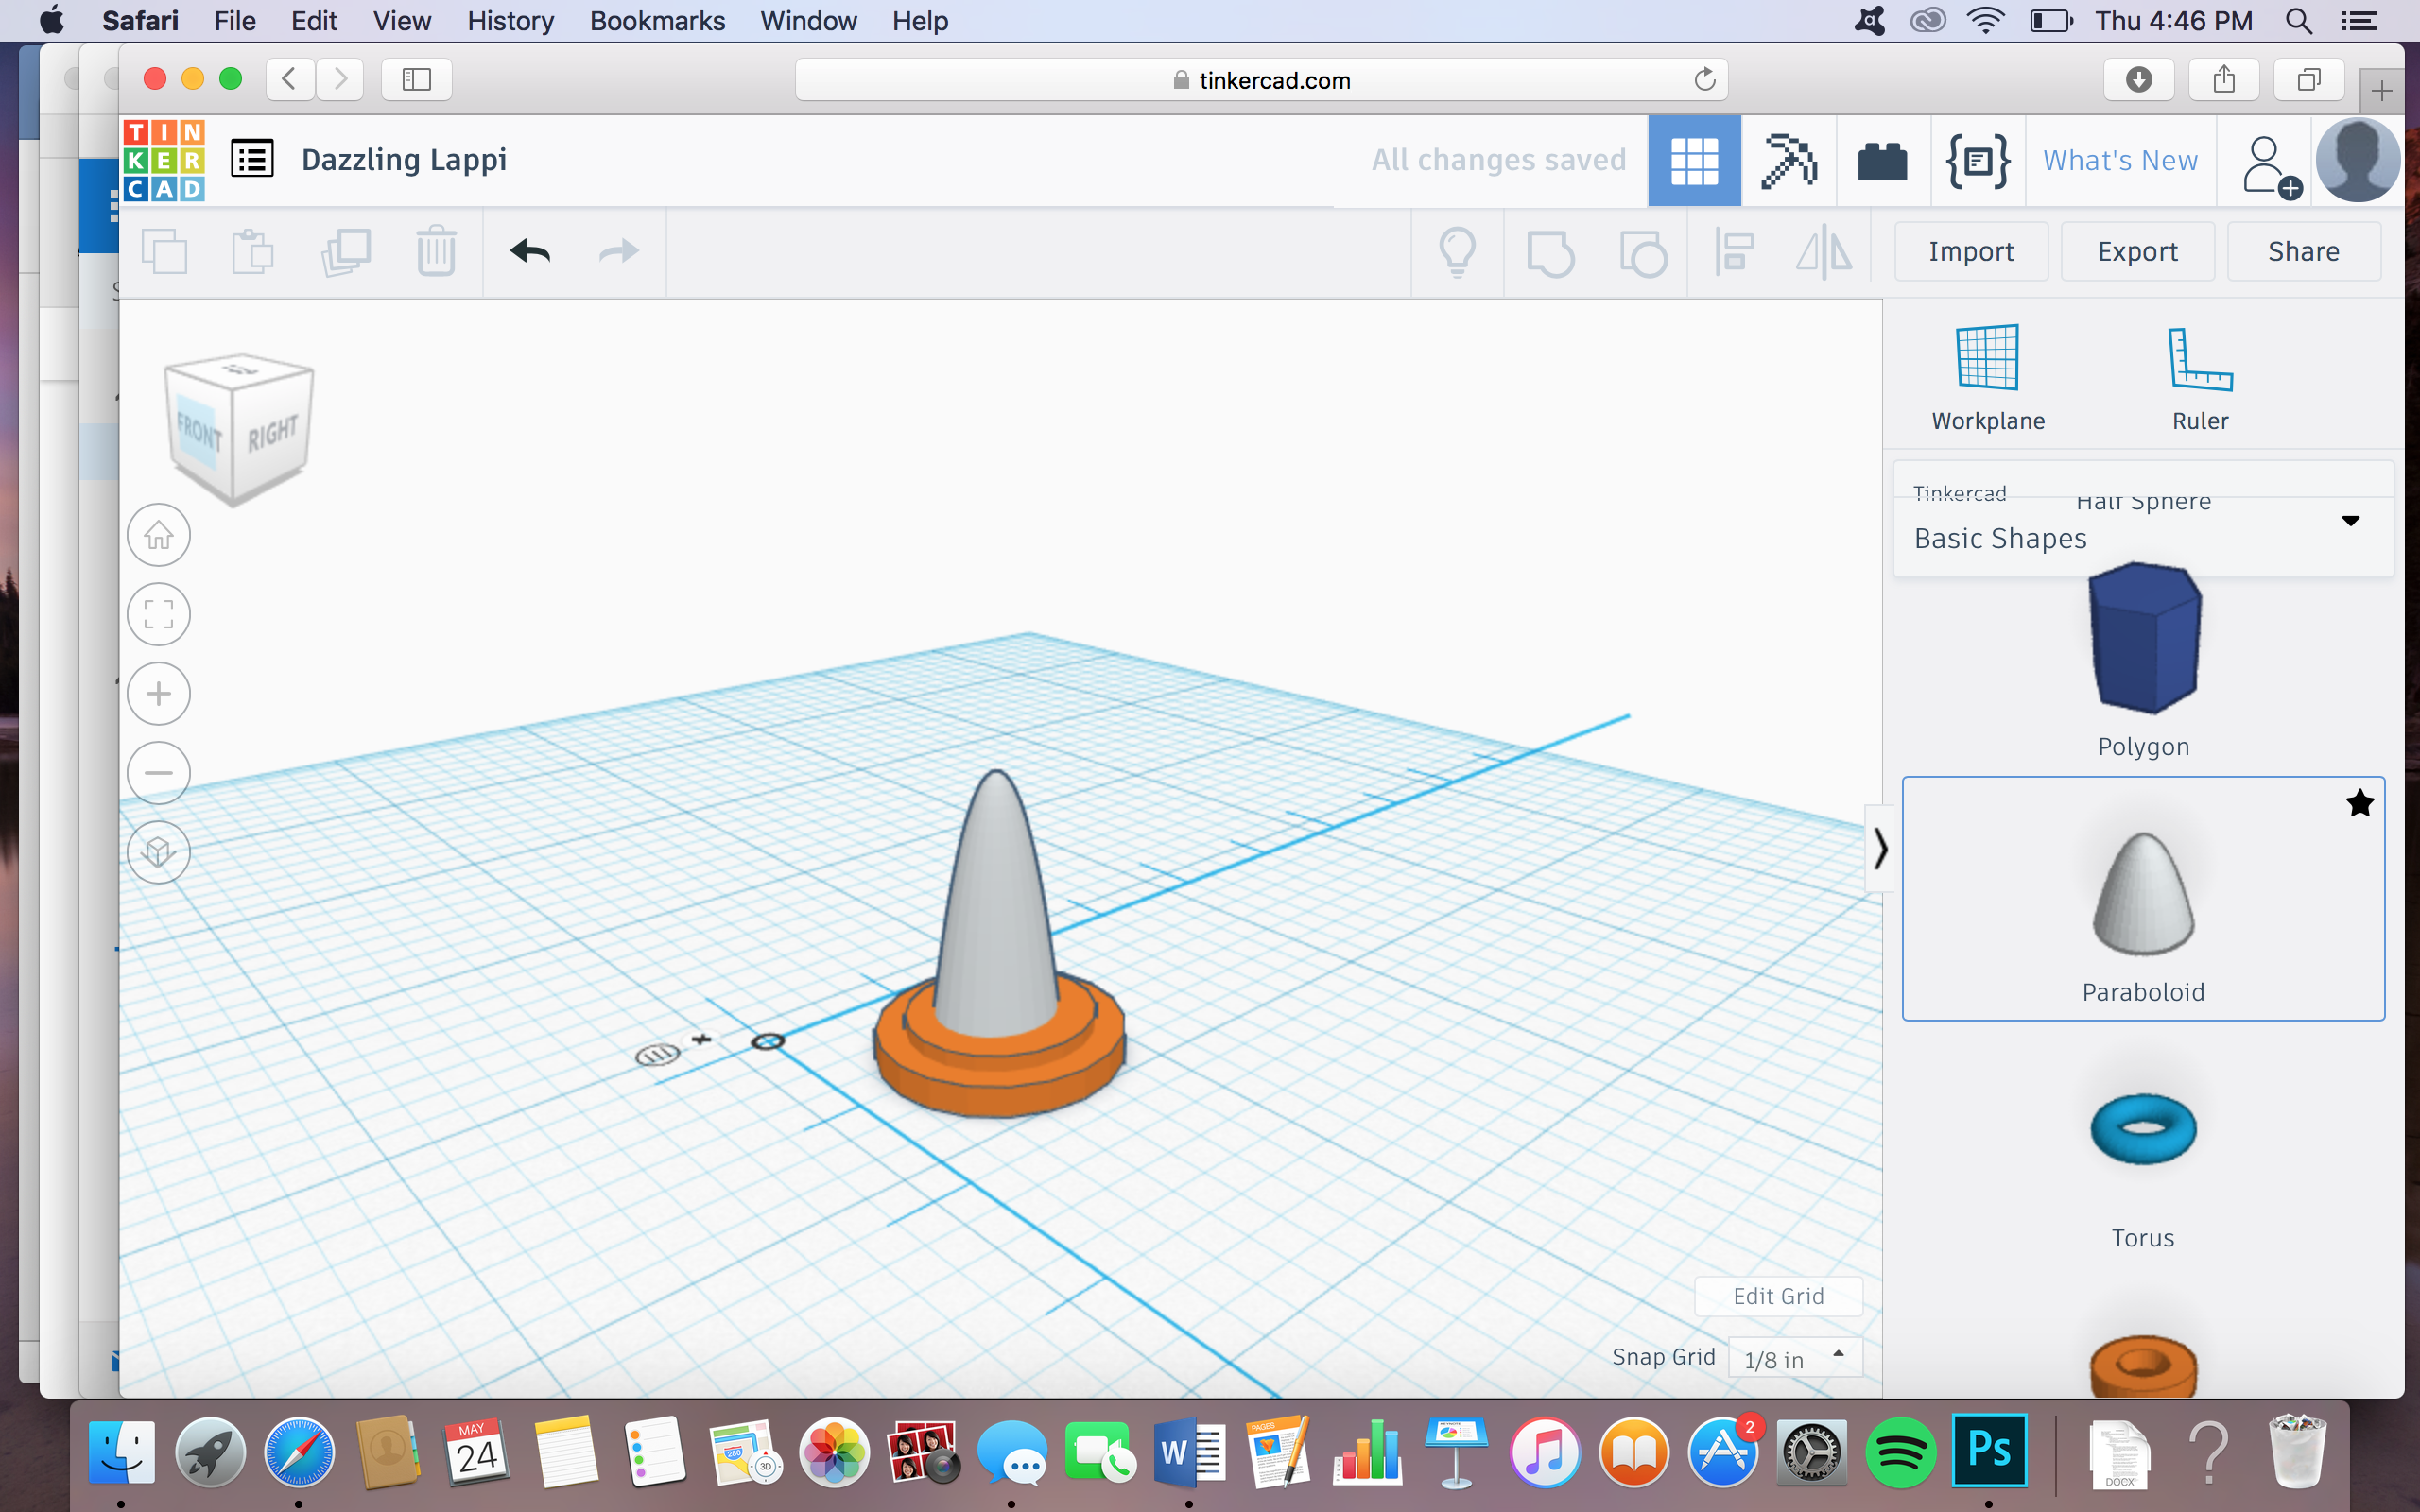Open the View menu

click(402, 21)
